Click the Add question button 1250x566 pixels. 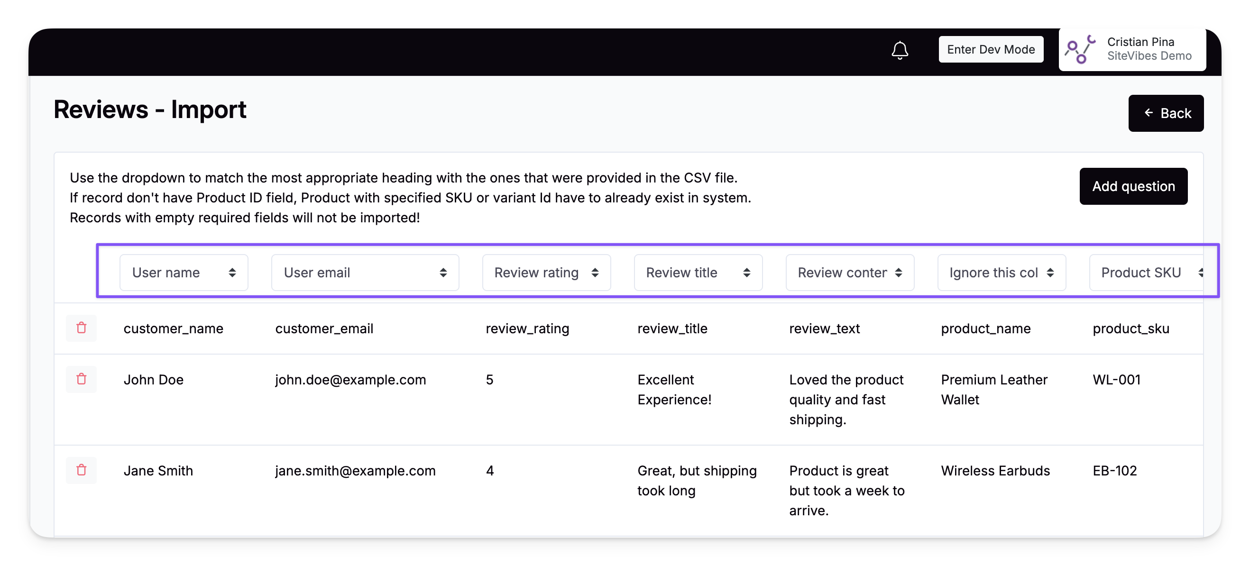tap(1132, 186)
